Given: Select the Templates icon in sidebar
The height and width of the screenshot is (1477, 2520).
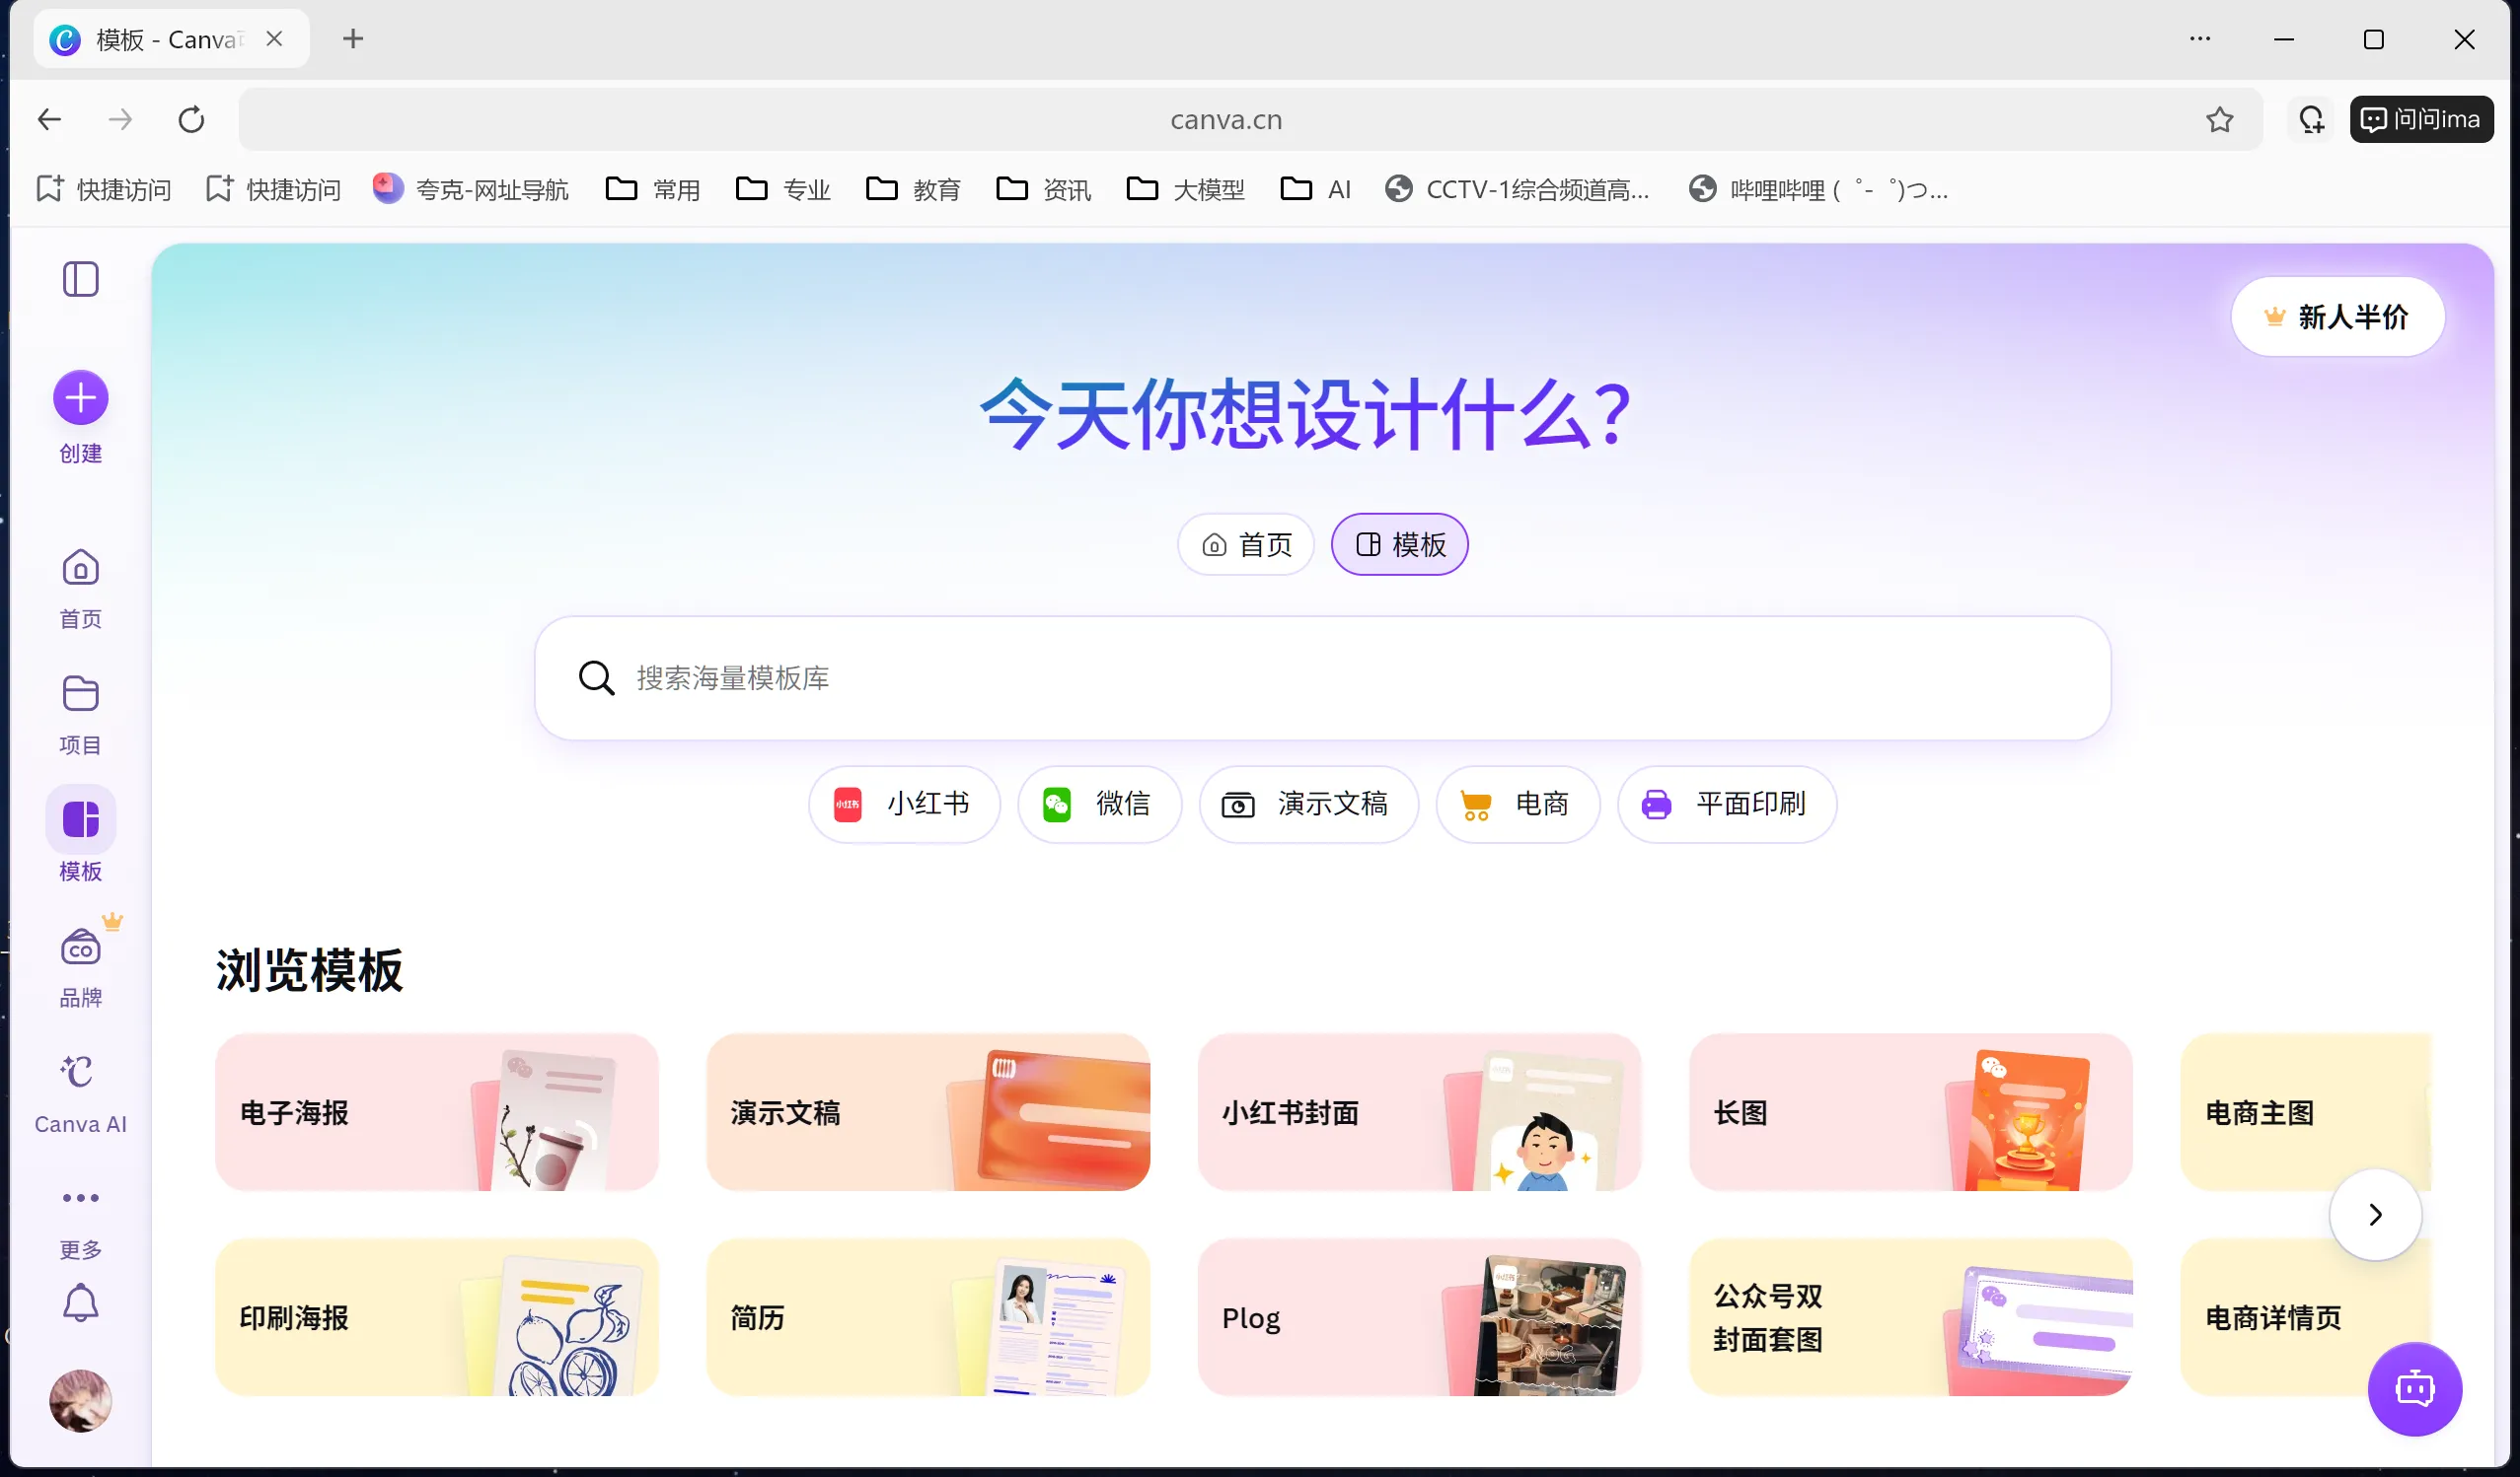Looking at the screenshot, I should [x=80, y=819].
